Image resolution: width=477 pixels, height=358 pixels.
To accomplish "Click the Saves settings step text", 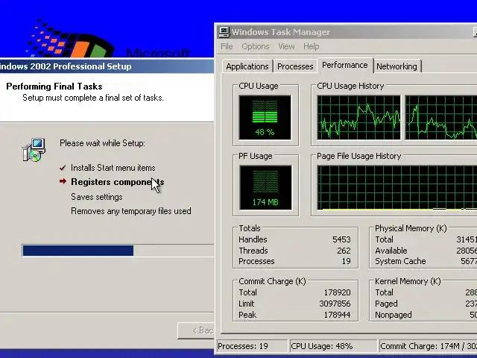I will pos(97,197).
